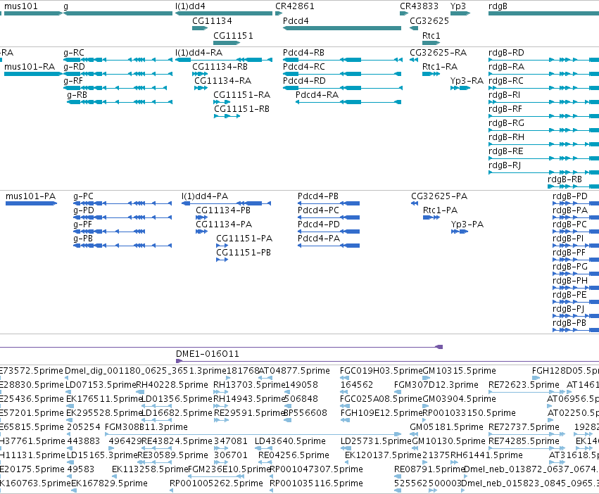The image size is (599, 494).
Task: Select the g-PC protein label
Action: pos(83,196)
